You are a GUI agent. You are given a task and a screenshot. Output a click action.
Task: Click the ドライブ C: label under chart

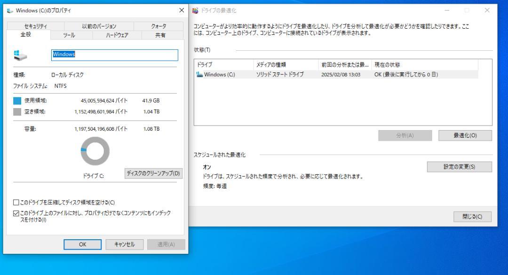coord(93,176)
